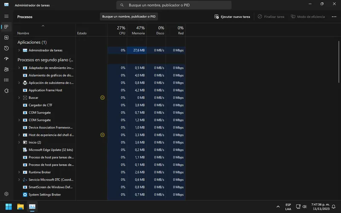Click the Ejecutar nueva tarea button
This screenshot has width=341, height=213.
(x=232, y=17)
